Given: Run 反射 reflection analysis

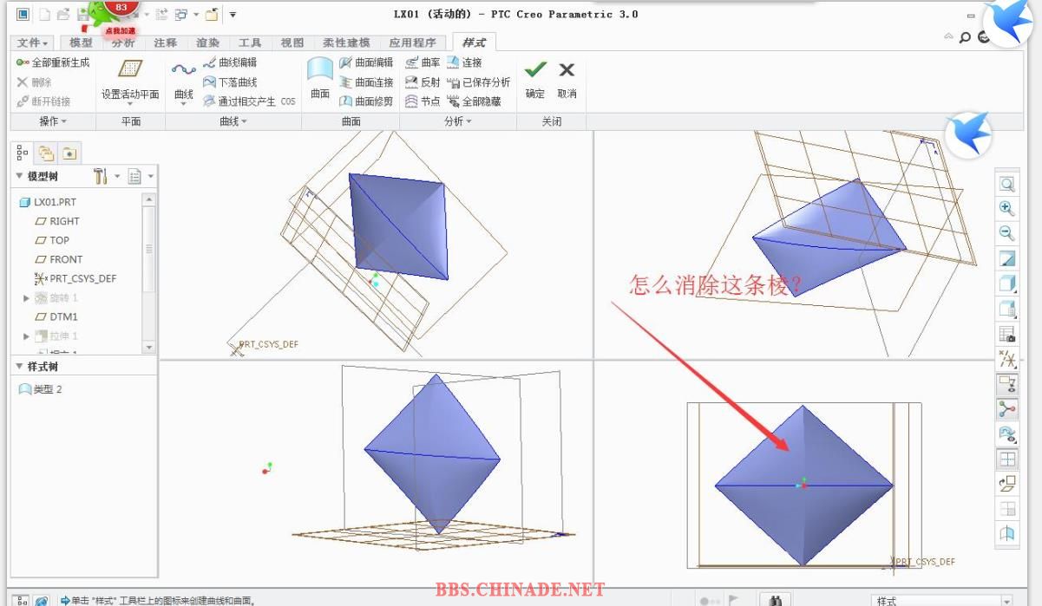Looking at the screenshot, I should click(423, 82).
